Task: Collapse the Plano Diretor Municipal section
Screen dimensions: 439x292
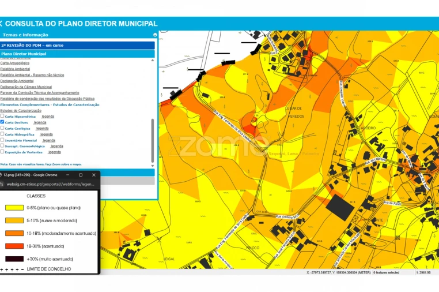Action: point(77,54)
